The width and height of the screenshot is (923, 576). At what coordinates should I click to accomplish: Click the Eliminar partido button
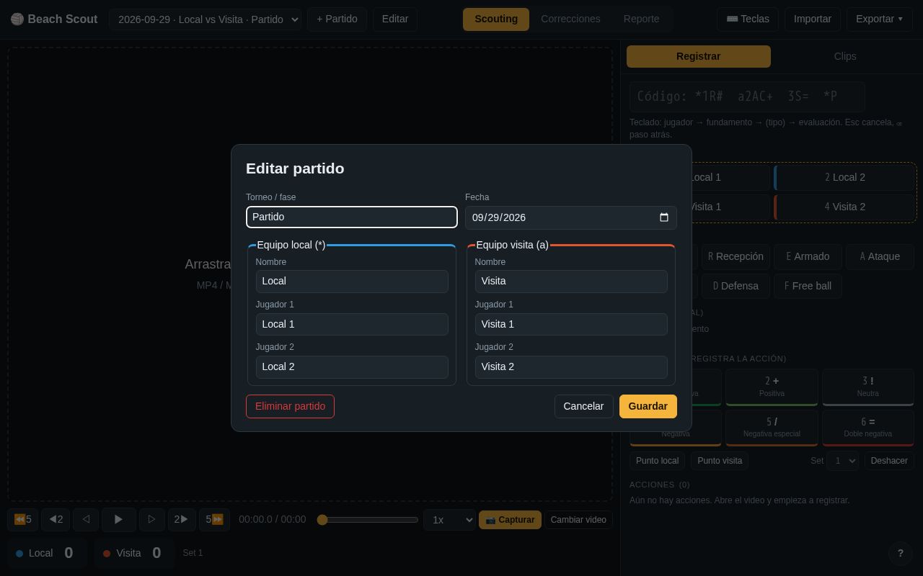click(290, 406)
